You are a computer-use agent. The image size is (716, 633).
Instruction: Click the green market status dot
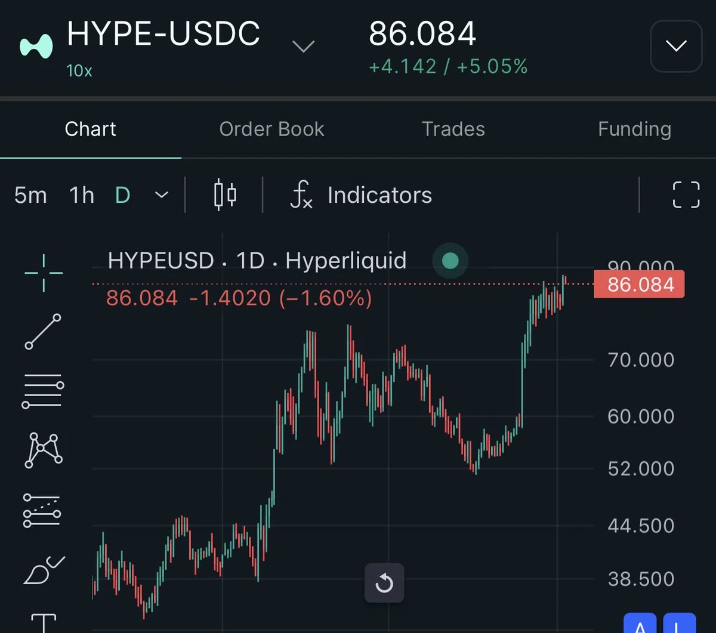tap(450, 261)
